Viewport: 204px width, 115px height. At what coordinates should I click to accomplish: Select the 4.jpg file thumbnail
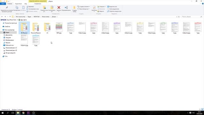pos(140,28)
